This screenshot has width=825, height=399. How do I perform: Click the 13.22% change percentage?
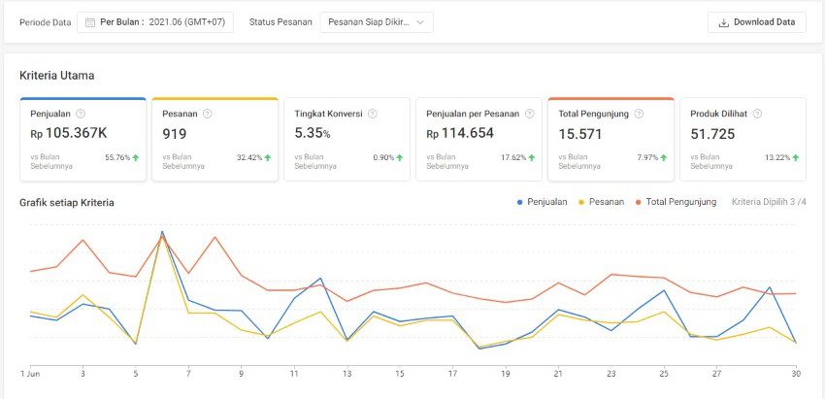(x=777, y=157)
